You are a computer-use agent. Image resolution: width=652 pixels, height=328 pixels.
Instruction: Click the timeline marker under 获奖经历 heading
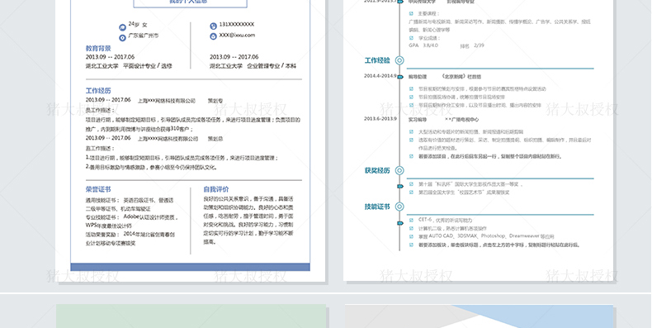click(400, 186)
